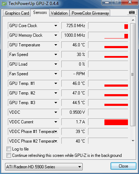139x174 pixels.
Task: Open the PowerColor Giveaway tab
Action: (90, 13)
